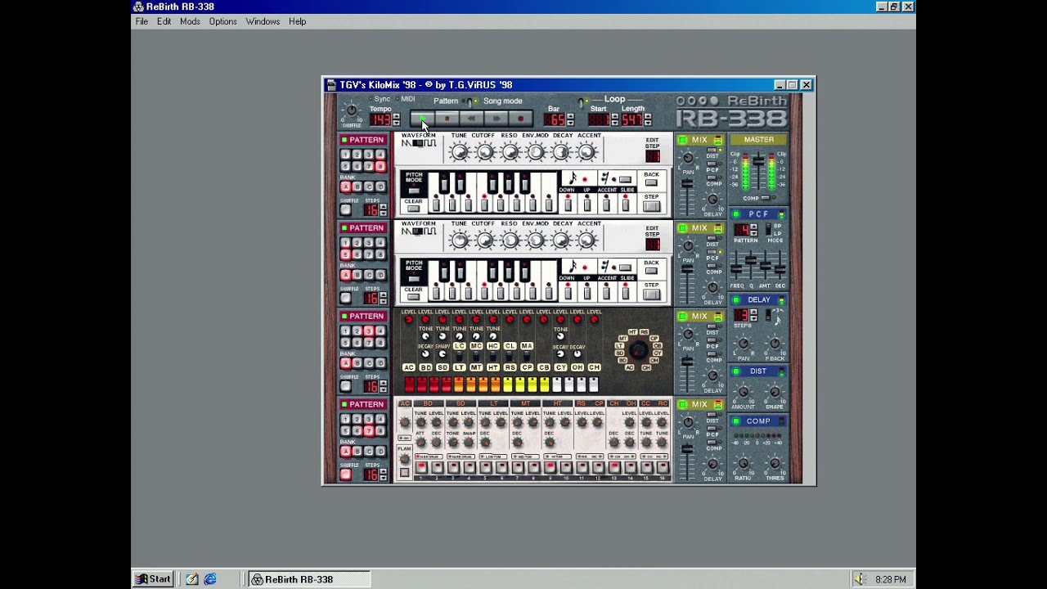Select the SD instrument button on the 808
1047x589 pixels.
pyautogui.click(x=443, y=367)
